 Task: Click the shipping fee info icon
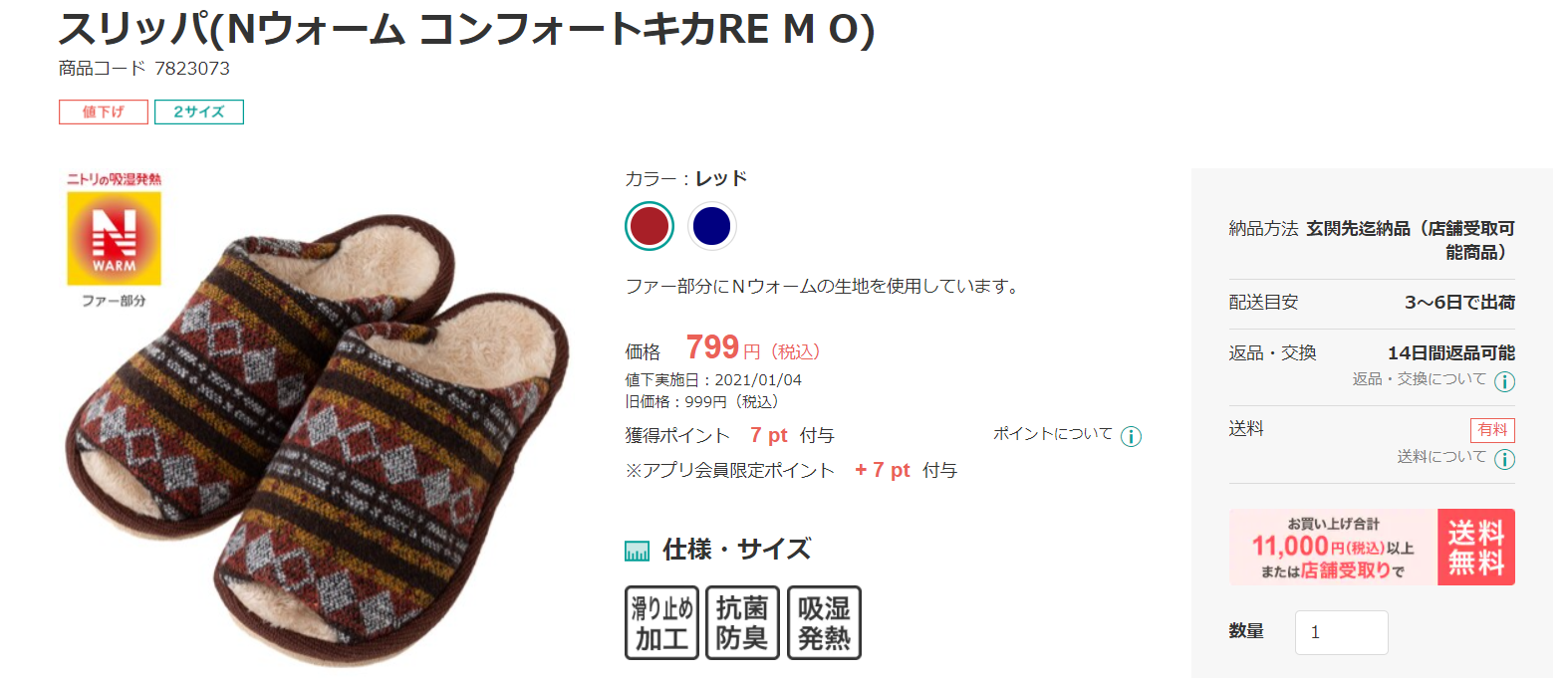pos(1504,459)
